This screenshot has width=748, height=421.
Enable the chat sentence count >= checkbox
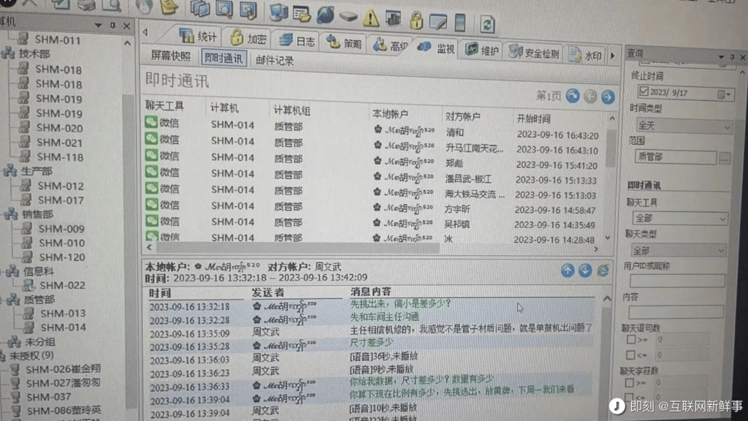(631, 339)
